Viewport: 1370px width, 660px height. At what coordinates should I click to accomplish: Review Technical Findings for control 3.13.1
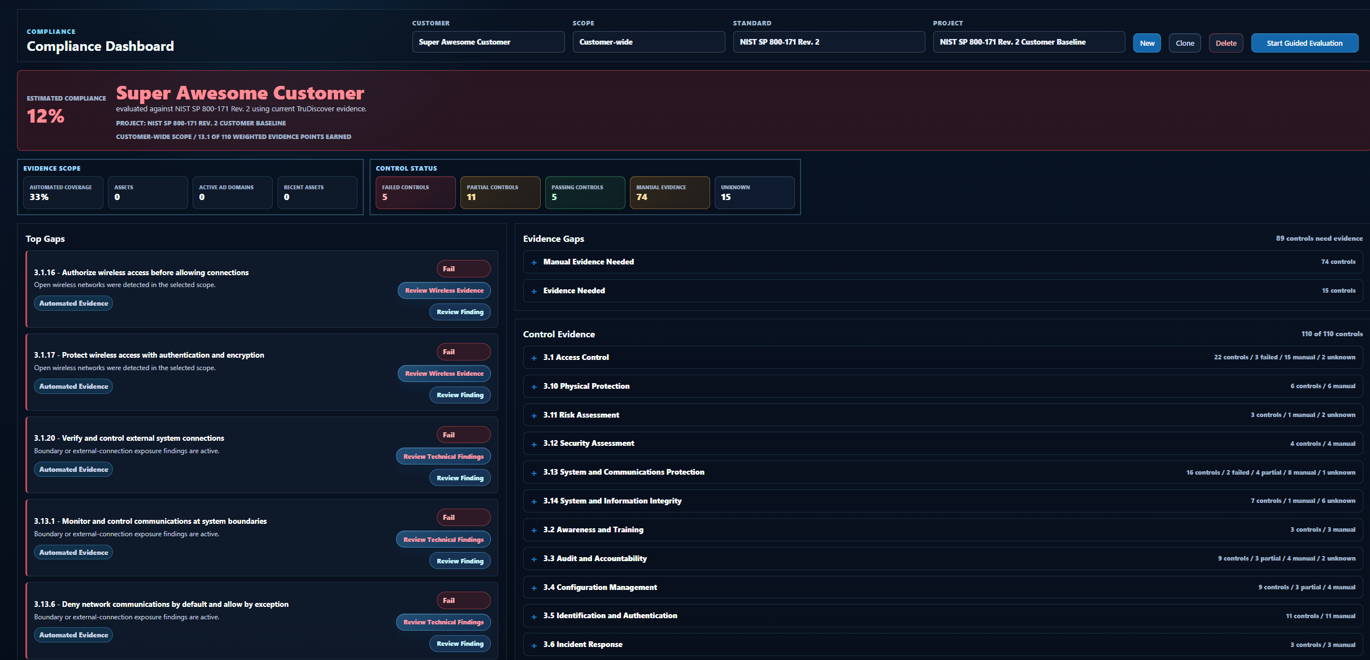[443, 540]
